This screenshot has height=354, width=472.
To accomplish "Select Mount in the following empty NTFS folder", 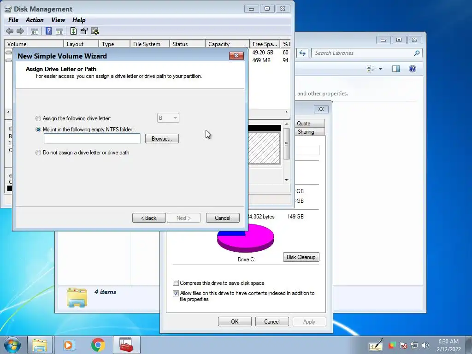I will 38,130.
